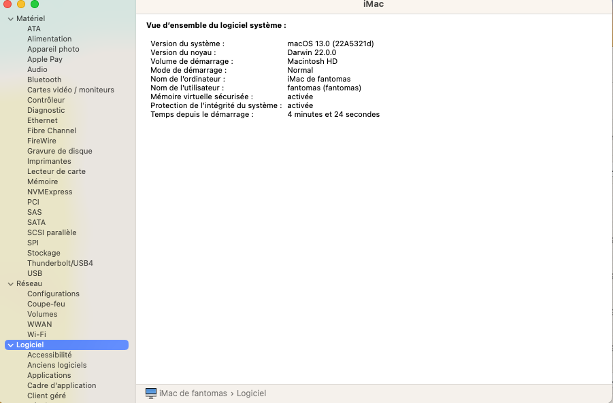Collapse the Logiciel section chevron
Viewport: 613px width, 403px height.
coord(11,345)
